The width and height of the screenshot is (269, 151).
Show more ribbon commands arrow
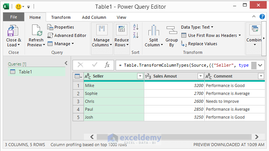point(264,38)
